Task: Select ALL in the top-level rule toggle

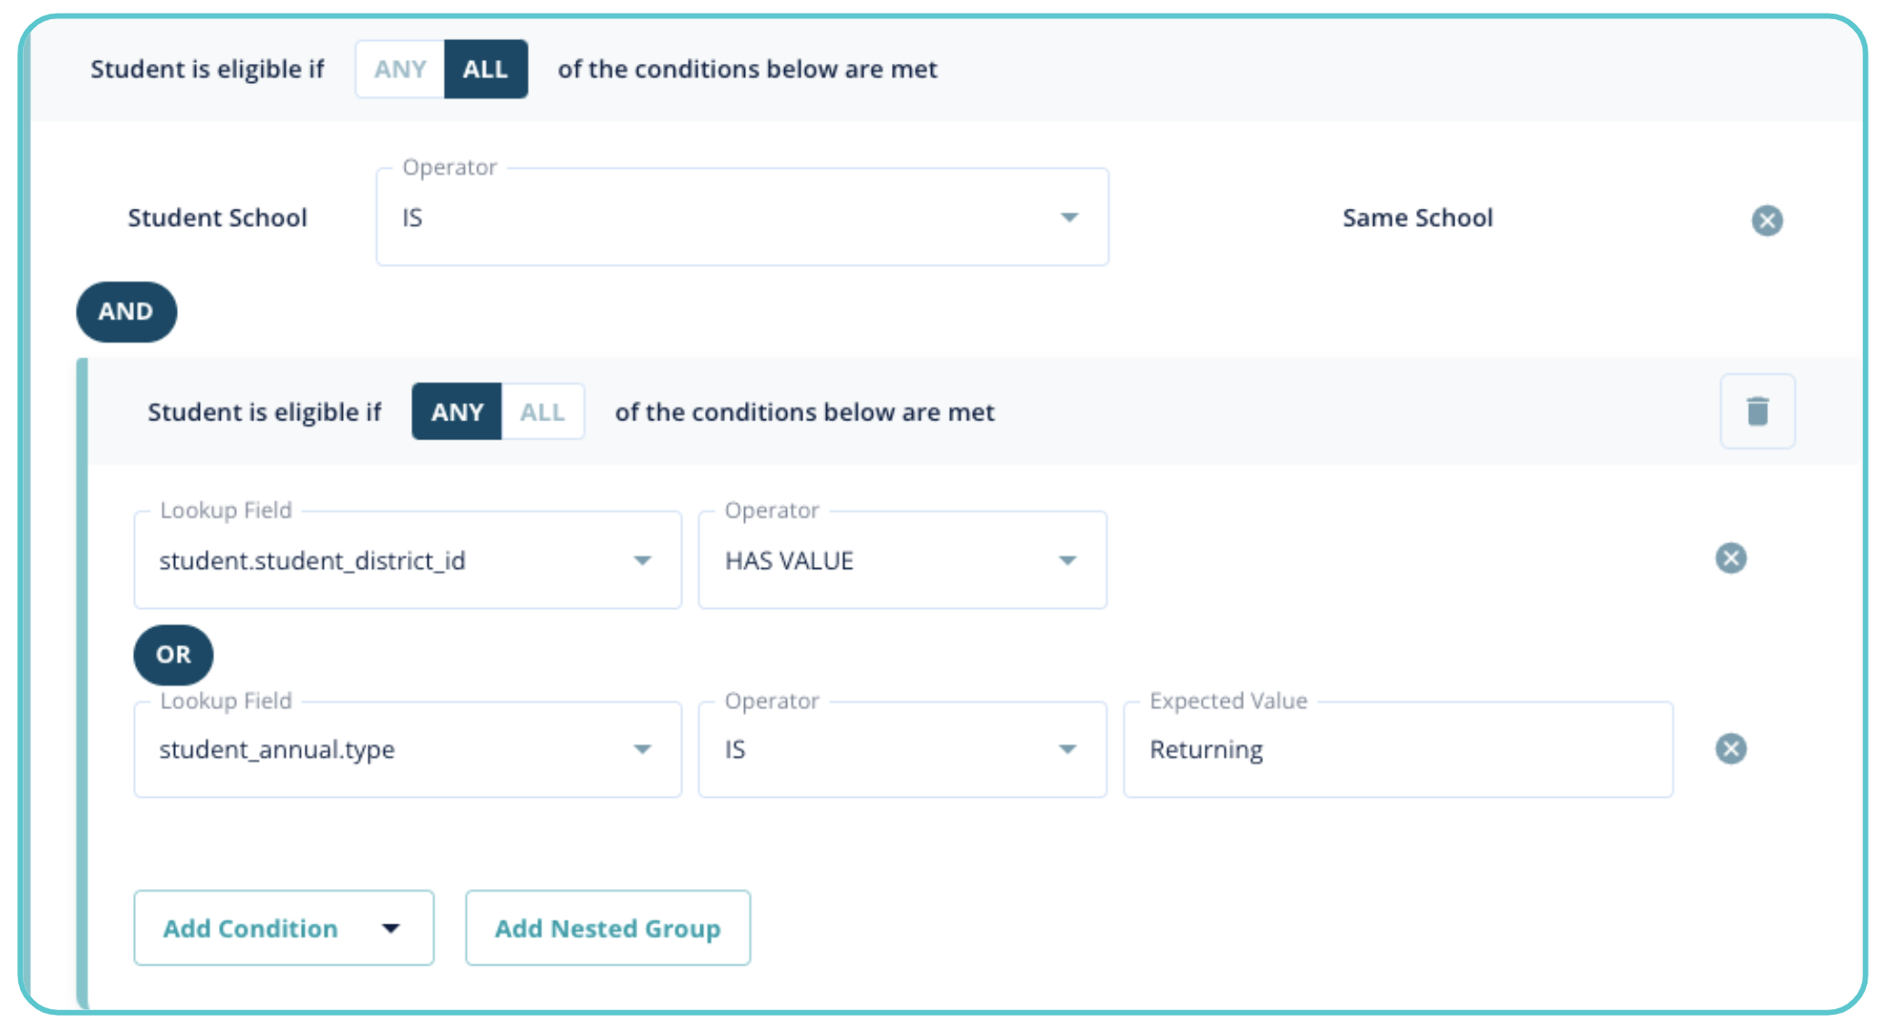Action: (485, 69)
